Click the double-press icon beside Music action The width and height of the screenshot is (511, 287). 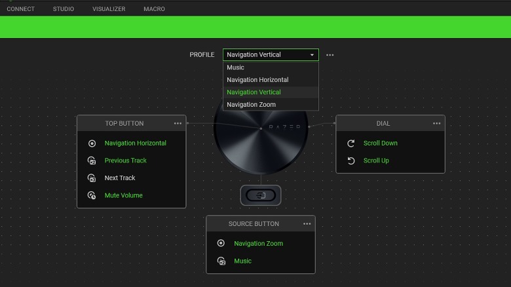pyautogui.click(x=221, y=261)
